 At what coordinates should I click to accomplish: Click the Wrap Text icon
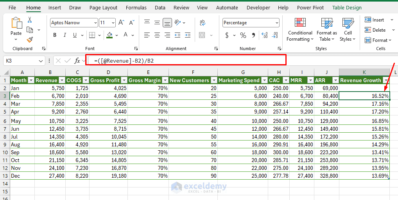pos(203,23)
